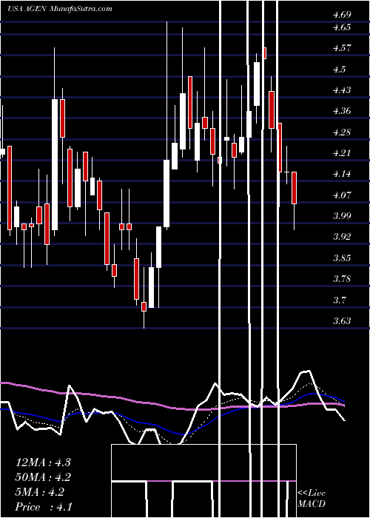The height and width of the screenshot is (518, 370).
Task: Click the 4.07 price axis label
Action: [x=342, y=195]
